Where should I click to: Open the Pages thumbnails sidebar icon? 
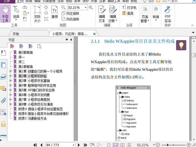[3, 65]
